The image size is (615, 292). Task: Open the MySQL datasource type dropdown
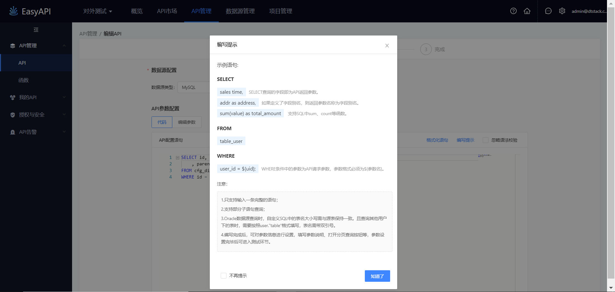[194, 87]
